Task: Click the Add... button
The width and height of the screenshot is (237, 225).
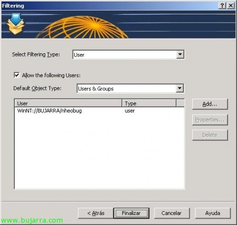Action: pos(210,104)
